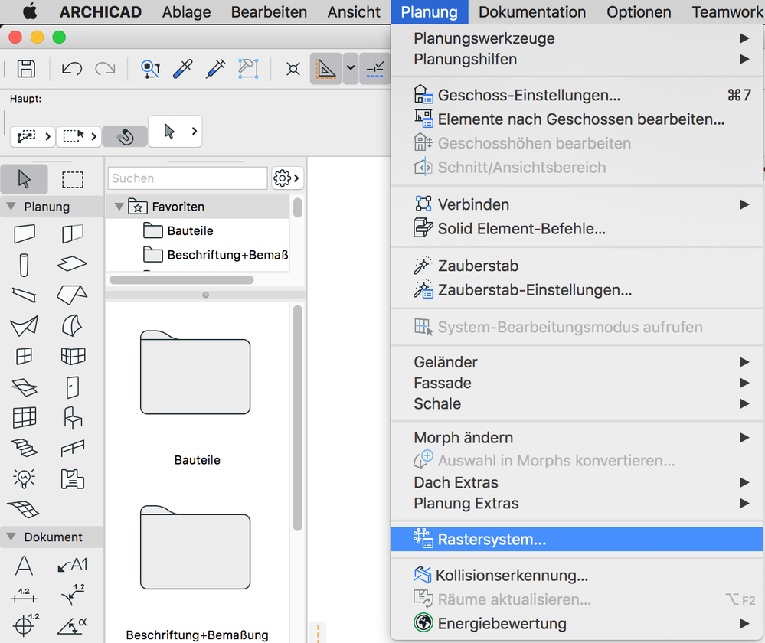Select the Slab tool
Viewport: 765px width, 643px height.
click(73, 264)
